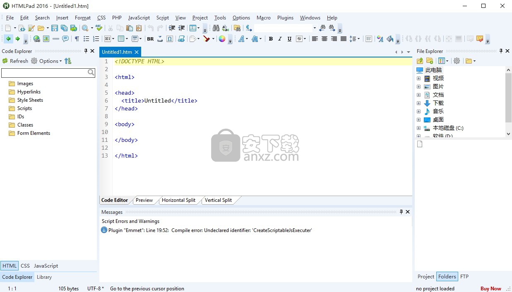Open the color picker wheel icon
Viewport: 512px width, 292px height.
click(x=222, y=39)
